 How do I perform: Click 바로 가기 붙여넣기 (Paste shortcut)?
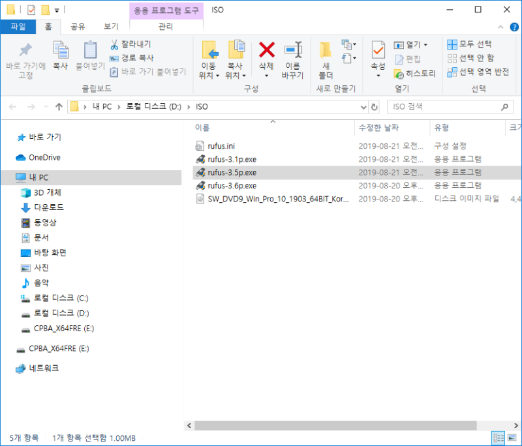pyautogui.click(x=148, y=72)
